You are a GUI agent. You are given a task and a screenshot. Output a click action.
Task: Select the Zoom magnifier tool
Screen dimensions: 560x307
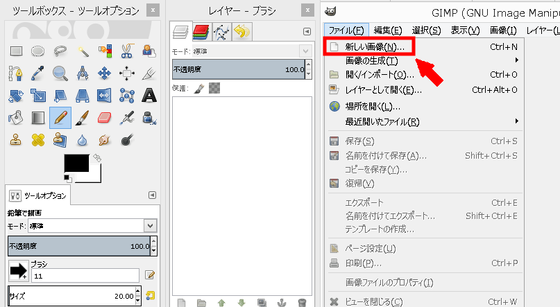click(60, 73)
